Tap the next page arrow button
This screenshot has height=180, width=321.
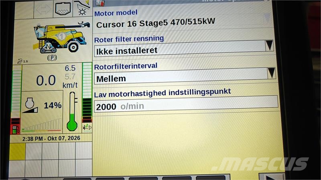coord(272,176)
